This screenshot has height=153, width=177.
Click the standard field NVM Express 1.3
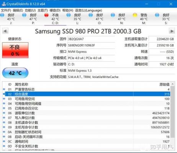121,71
